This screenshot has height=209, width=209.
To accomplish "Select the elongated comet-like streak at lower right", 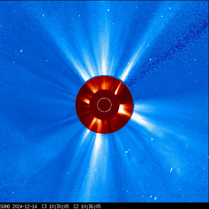I will coord(171,170).
